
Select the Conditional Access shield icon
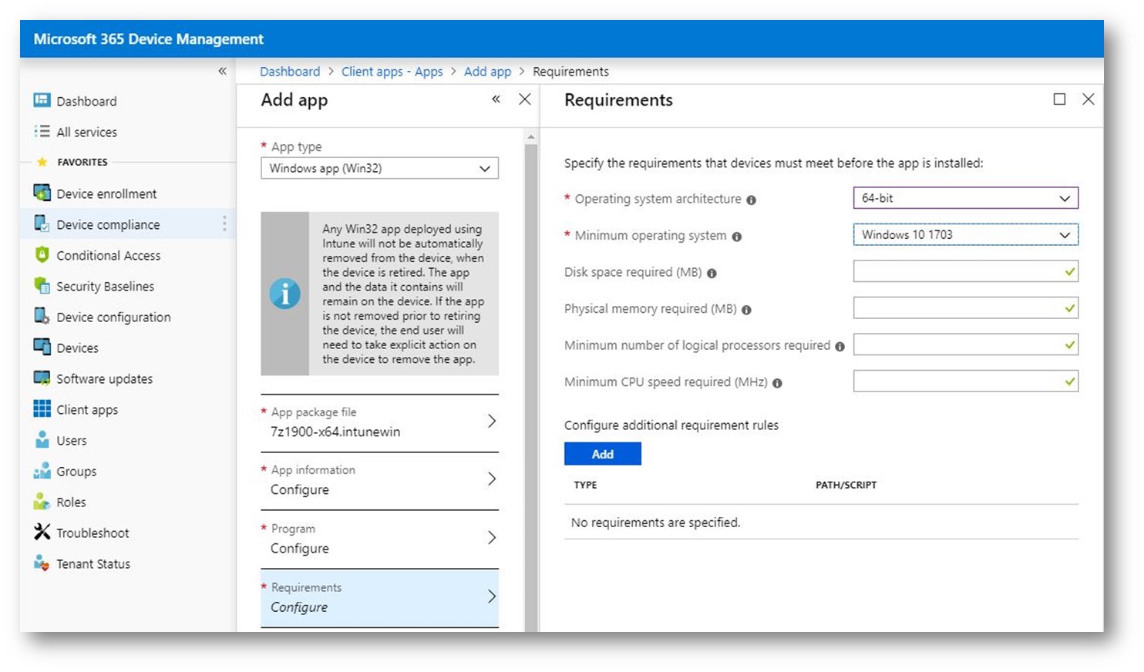click(x=42, y=255)
